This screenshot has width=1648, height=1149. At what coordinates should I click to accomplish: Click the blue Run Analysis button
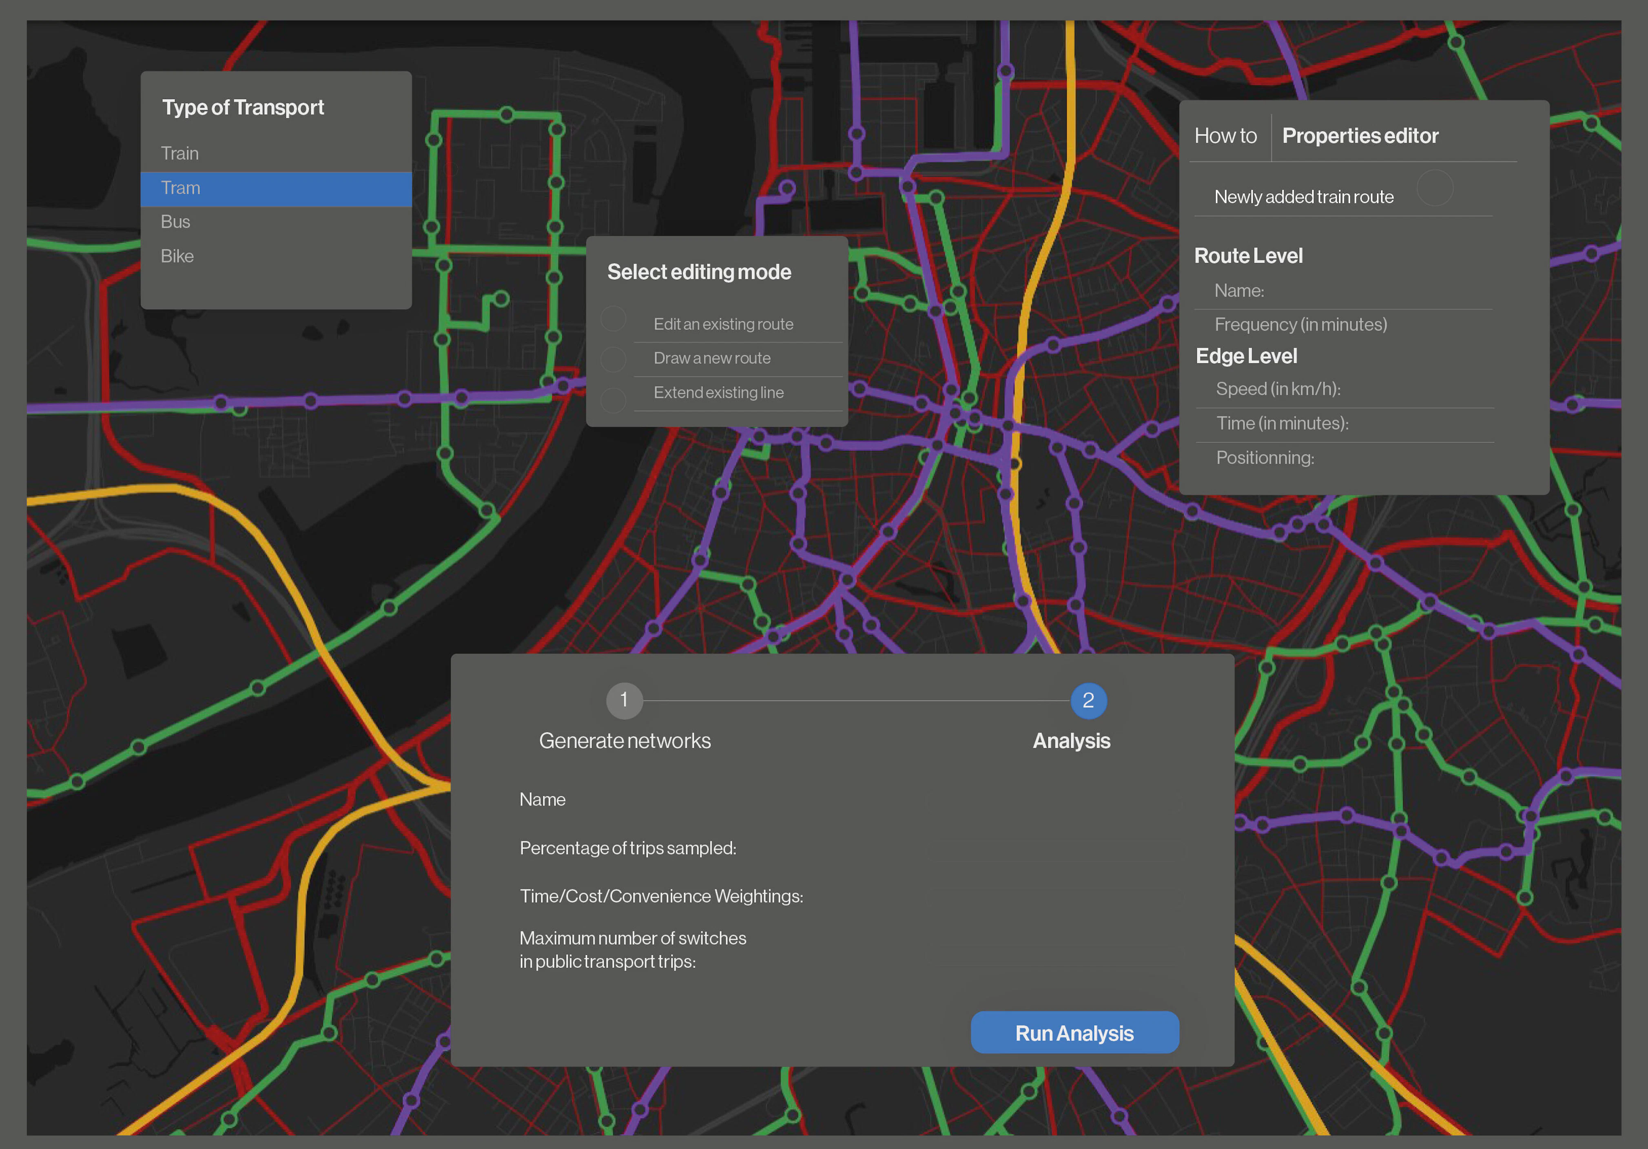[x=1074, y=1033]
